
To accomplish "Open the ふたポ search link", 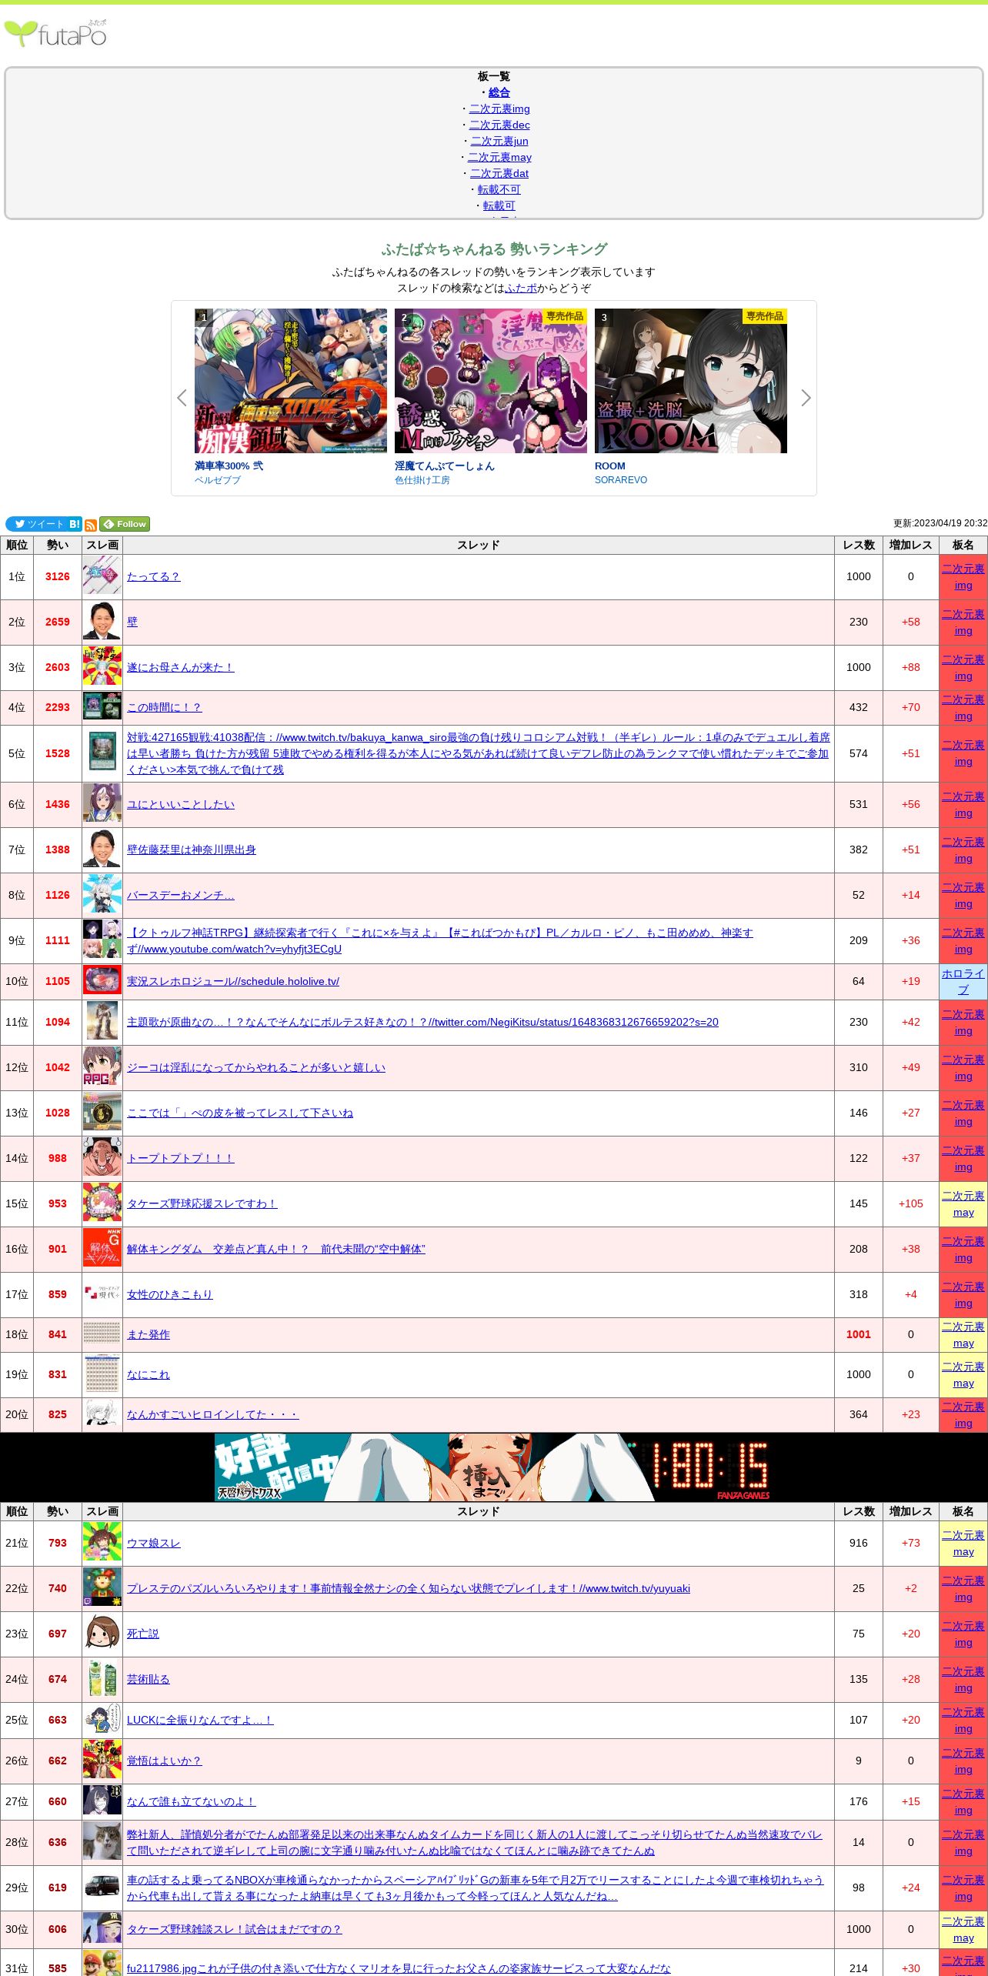I will (x=521, y=288).
